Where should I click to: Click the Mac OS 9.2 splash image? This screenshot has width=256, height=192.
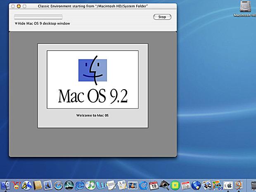click(93, 80)
